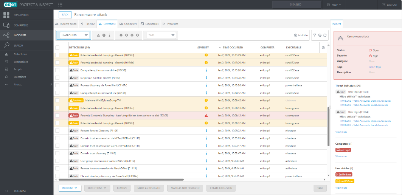The width and height of the screenshot is (402, 195).
Task: Open table column settings gear icon
Action: (x=323, y=48)
